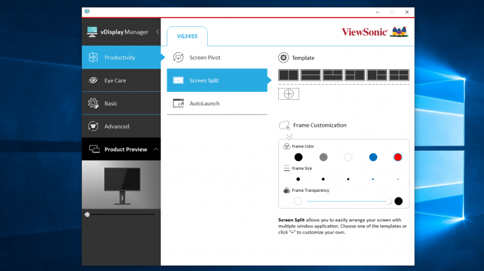Choose the fifth split template

(377, 75)
